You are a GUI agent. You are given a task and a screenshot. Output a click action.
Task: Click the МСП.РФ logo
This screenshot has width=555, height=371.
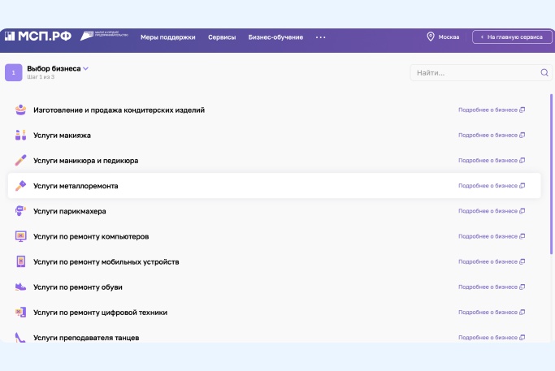37,37
